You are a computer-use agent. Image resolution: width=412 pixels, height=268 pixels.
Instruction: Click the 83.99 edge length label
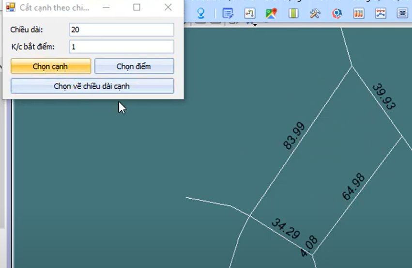[294, 135]
